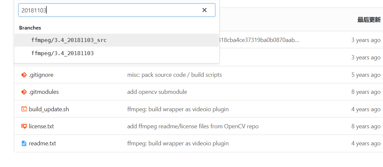Click the .gitignore git file icon
Screen dimensions: 383x167
[x=24, y=75]
